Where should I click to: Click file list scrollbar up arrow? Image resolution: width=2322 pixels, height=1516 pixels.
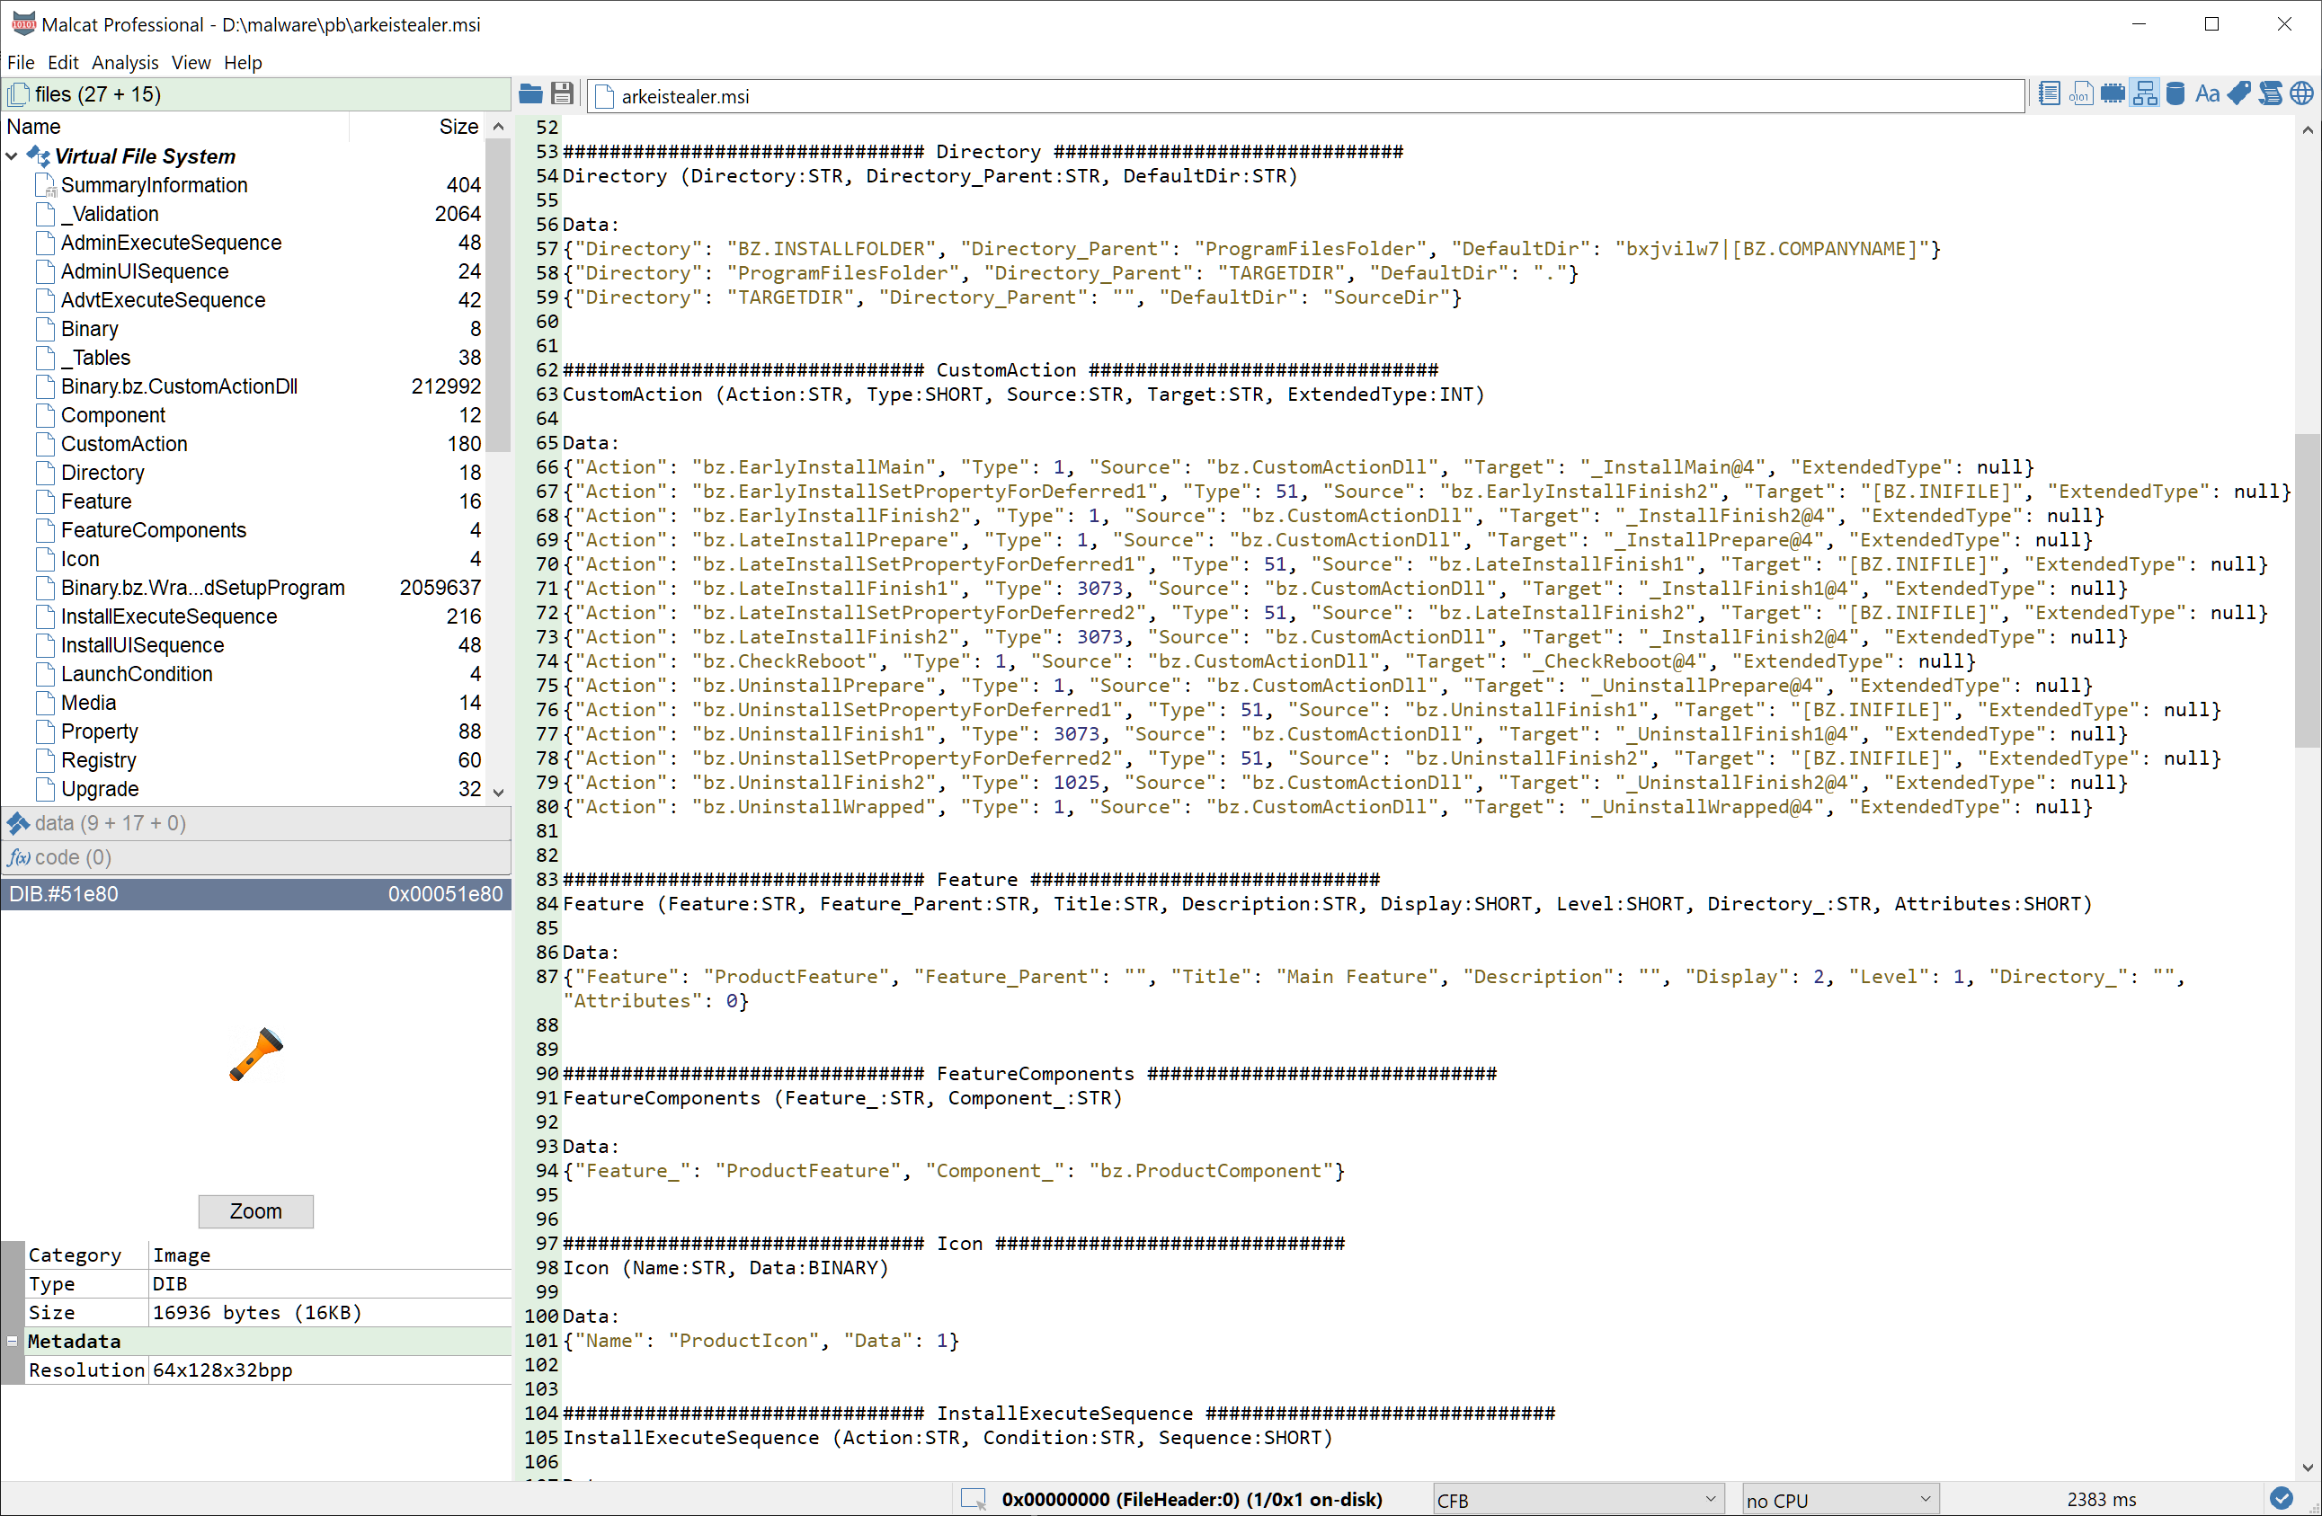(499, 127)
